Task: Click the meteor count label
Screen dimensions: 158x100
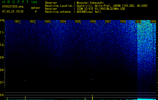Action: coord(36,8)
